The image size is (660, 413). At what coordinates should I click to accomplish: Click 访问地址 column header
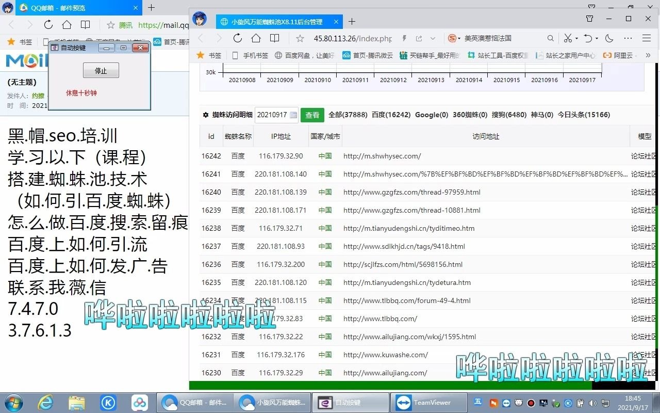486,136
